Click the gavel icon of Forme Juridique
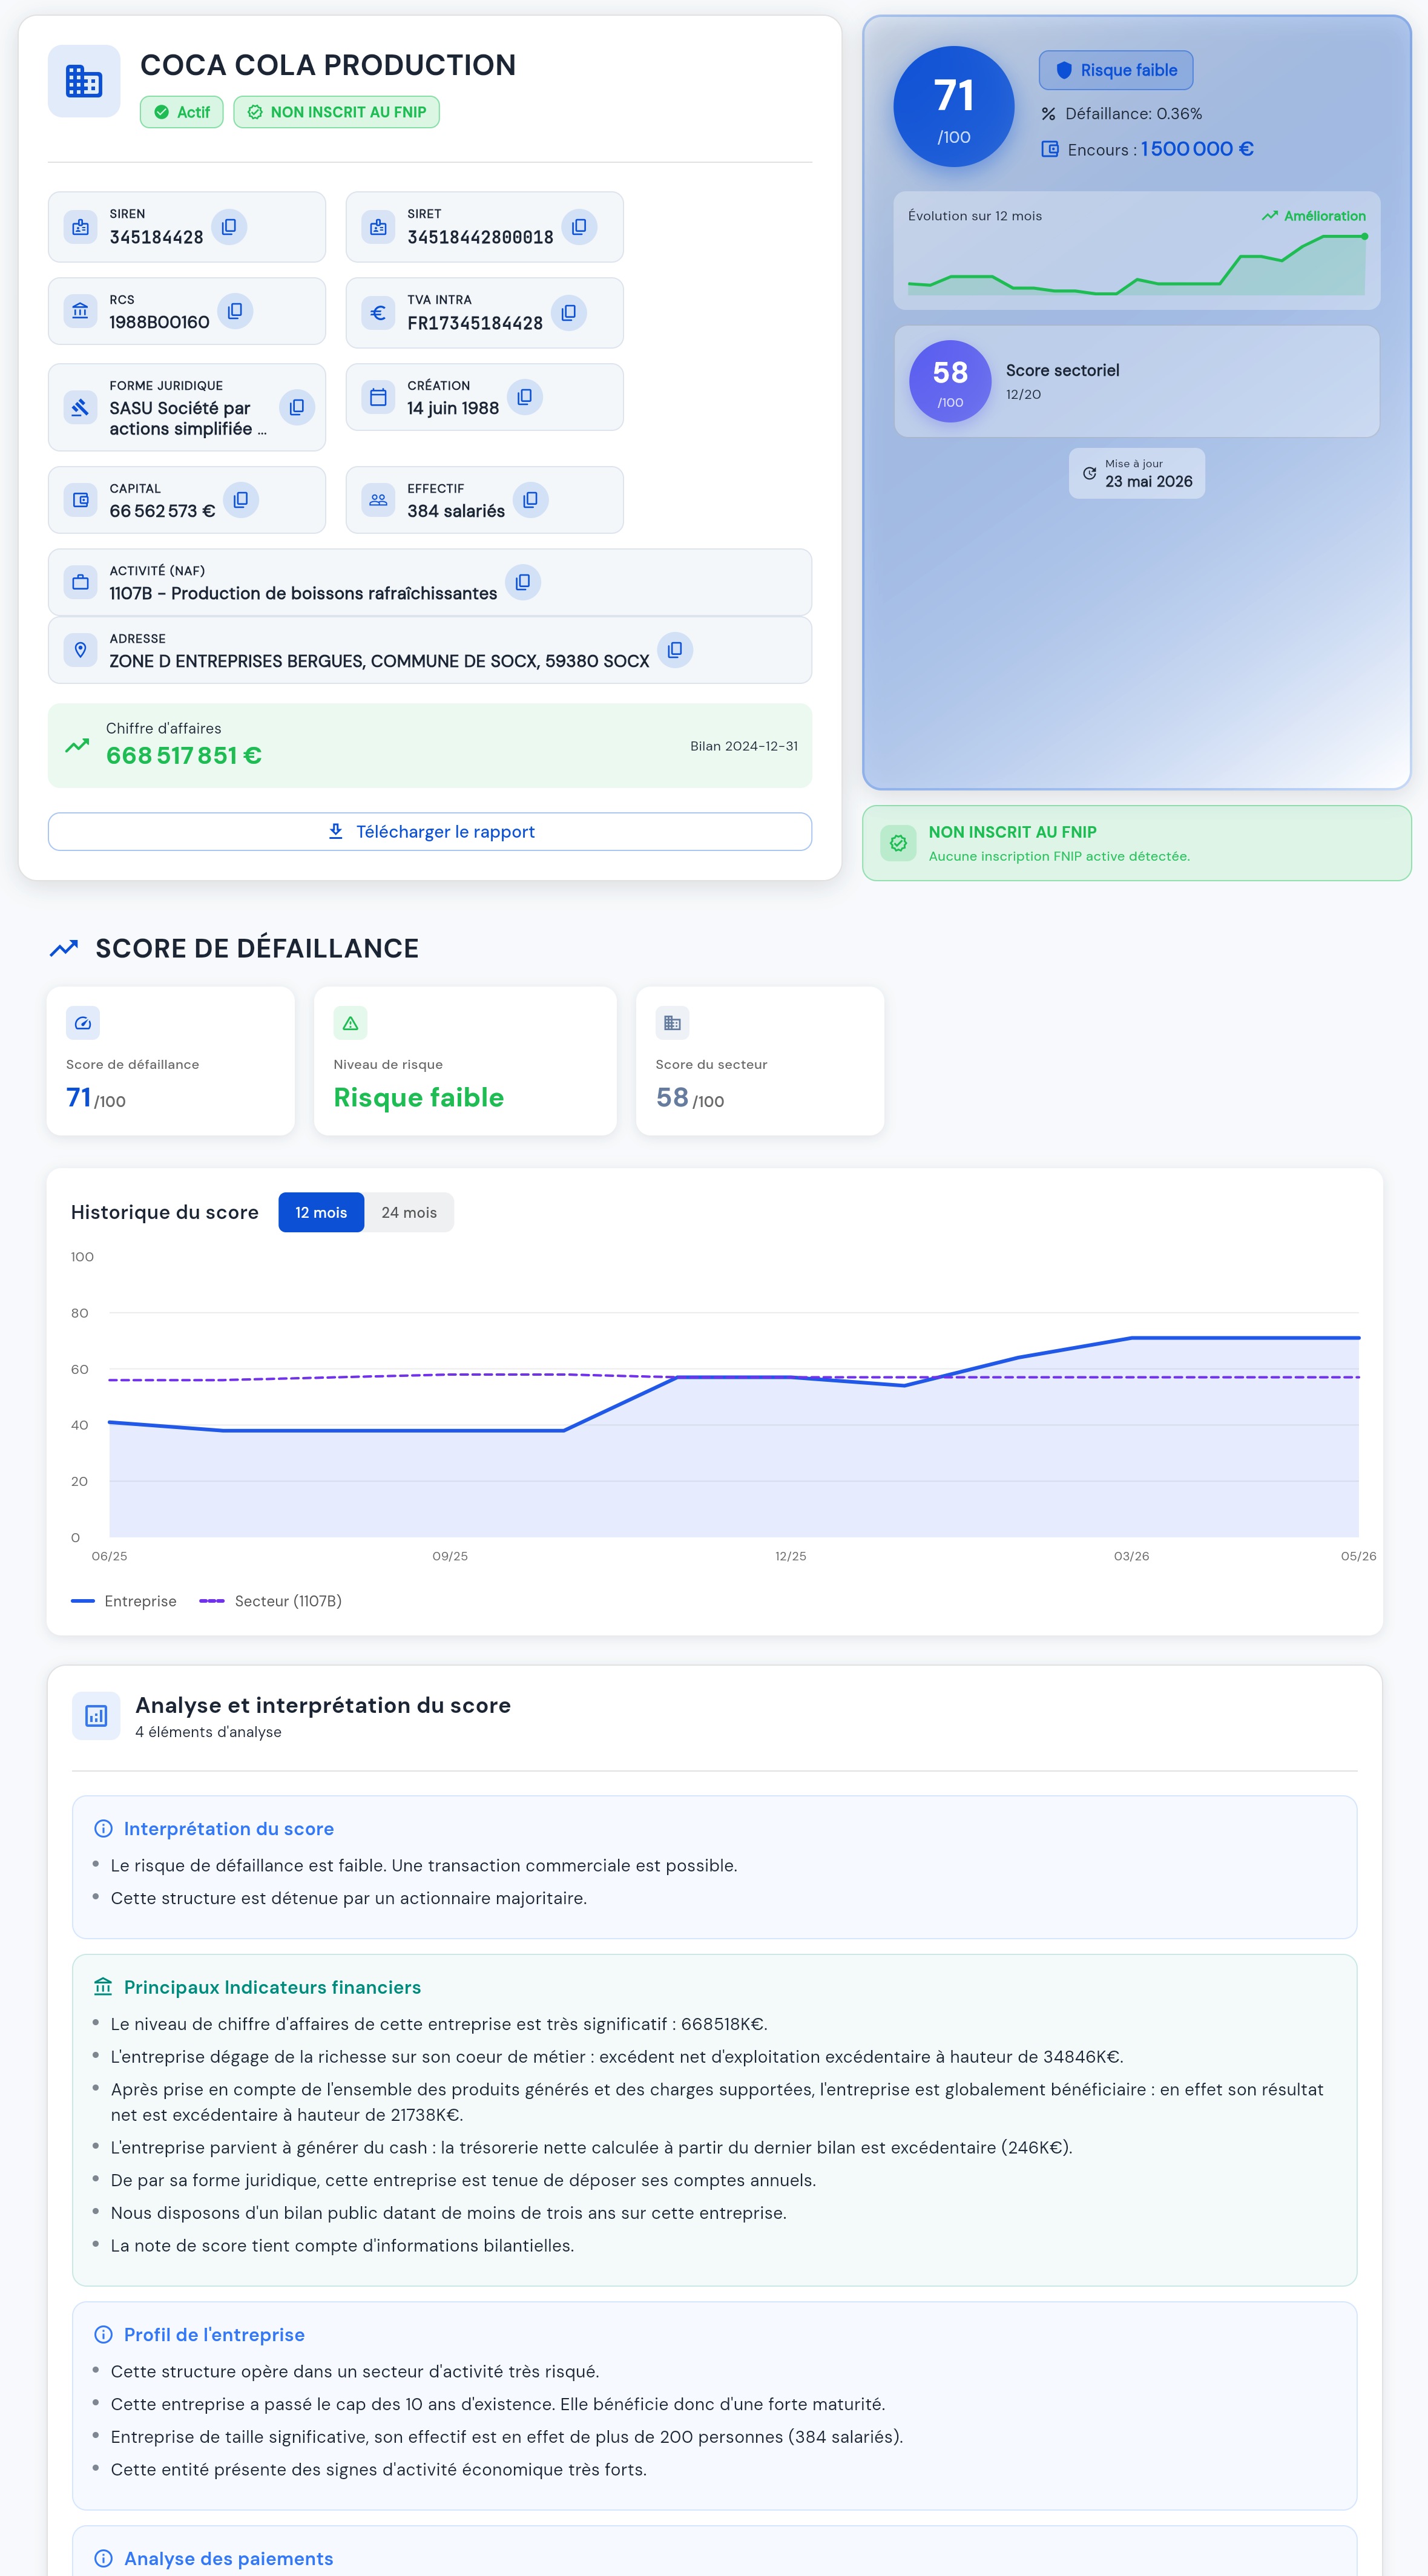 click(x=81, y=407)
